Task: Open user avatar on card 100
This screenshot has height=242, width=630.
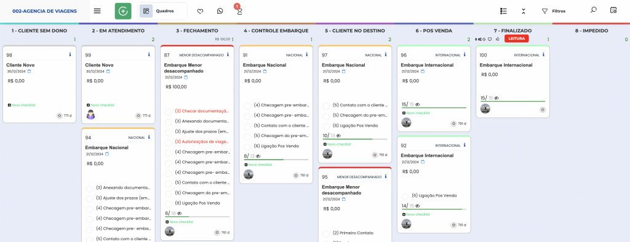Action: point(485,109)
